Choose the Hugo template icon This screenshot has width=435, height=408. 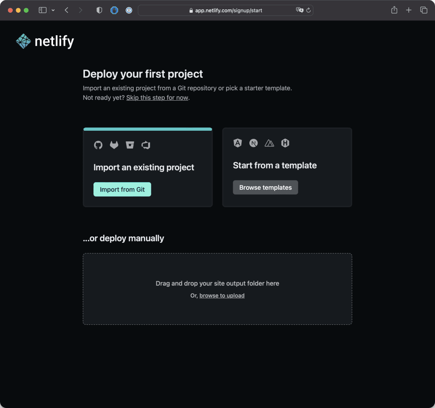285,143
